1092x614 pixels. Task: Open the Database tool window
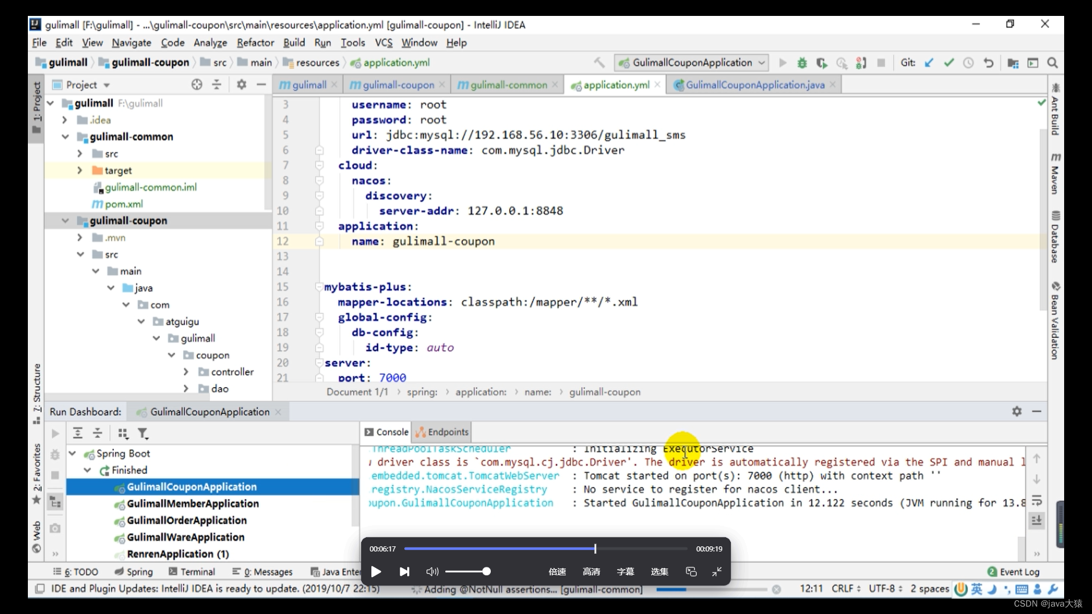(x=1056, y=237)
